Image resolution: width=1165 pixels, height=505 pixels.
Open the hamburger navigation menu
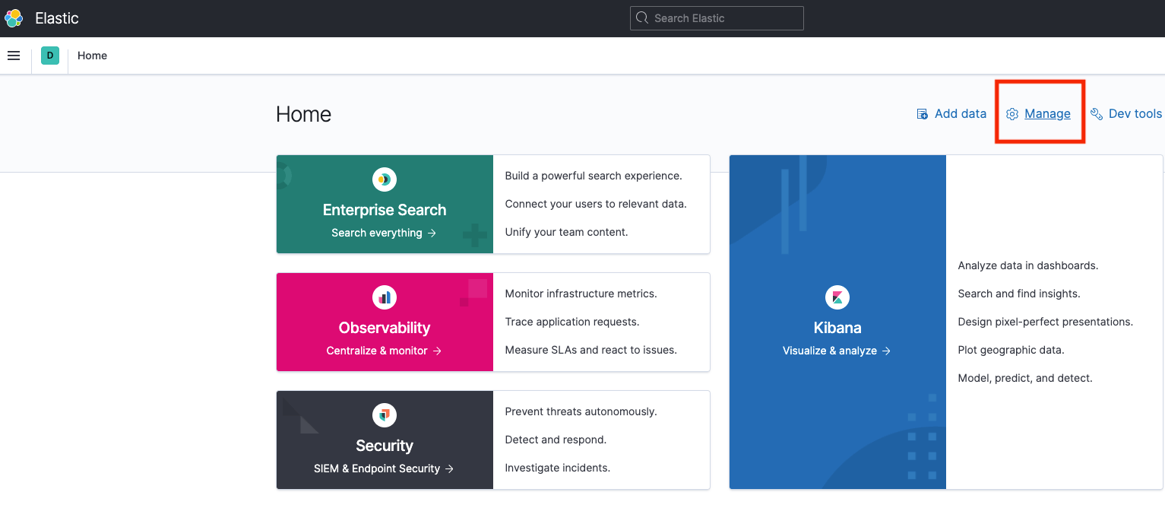coord(14,56)
